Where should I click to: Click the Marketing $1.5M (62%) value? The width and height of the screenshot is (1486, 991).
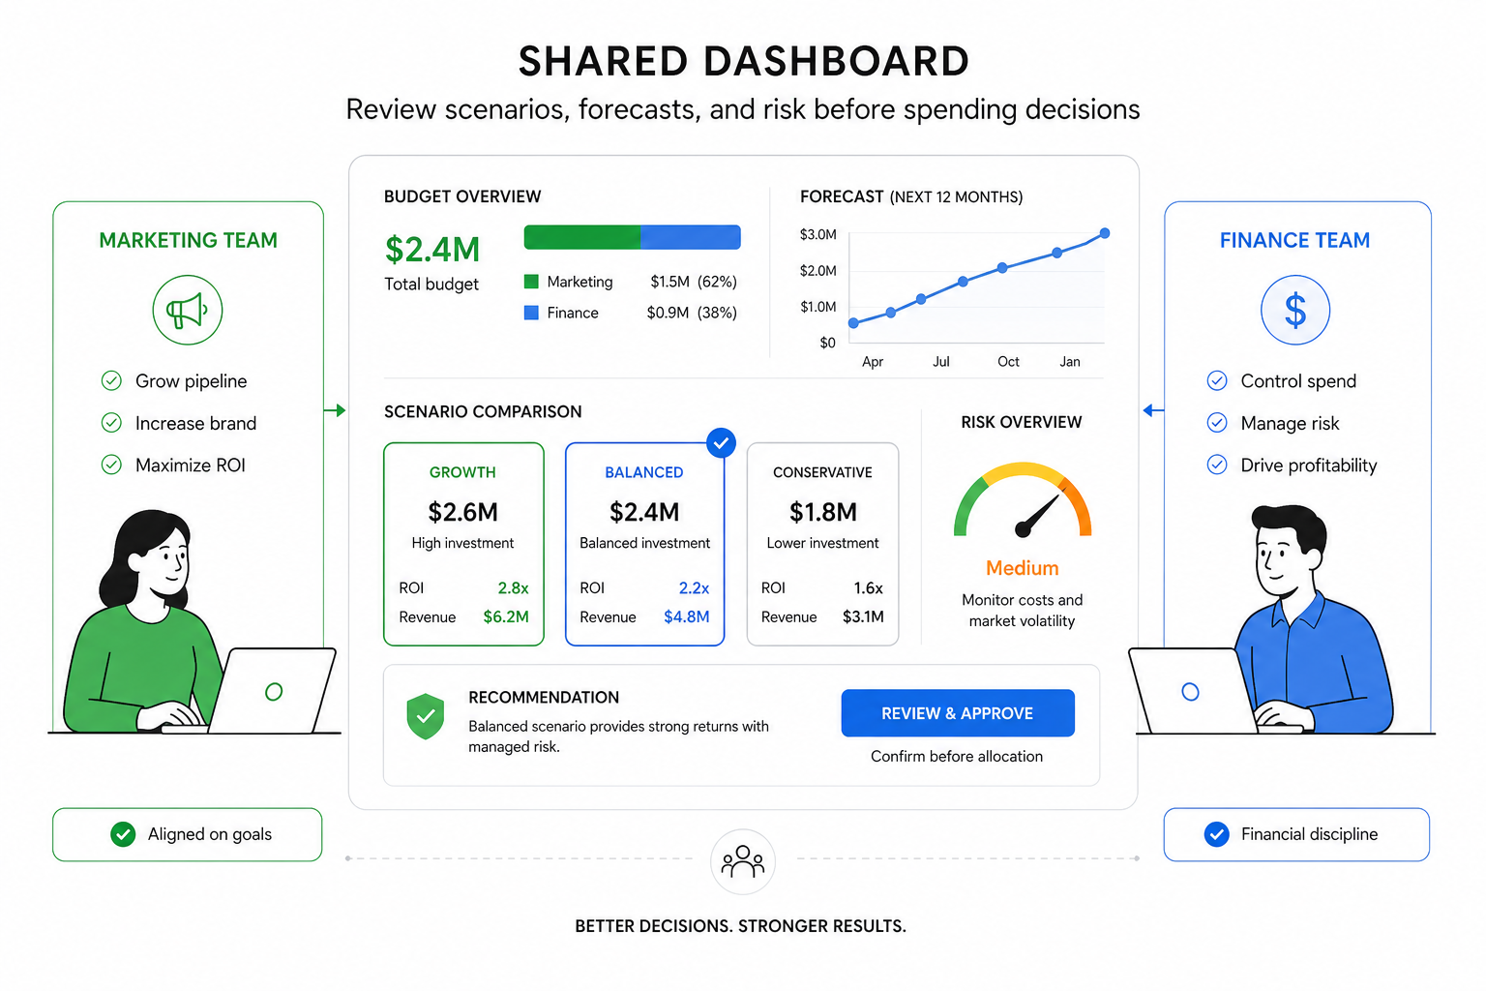coord(694,282)
